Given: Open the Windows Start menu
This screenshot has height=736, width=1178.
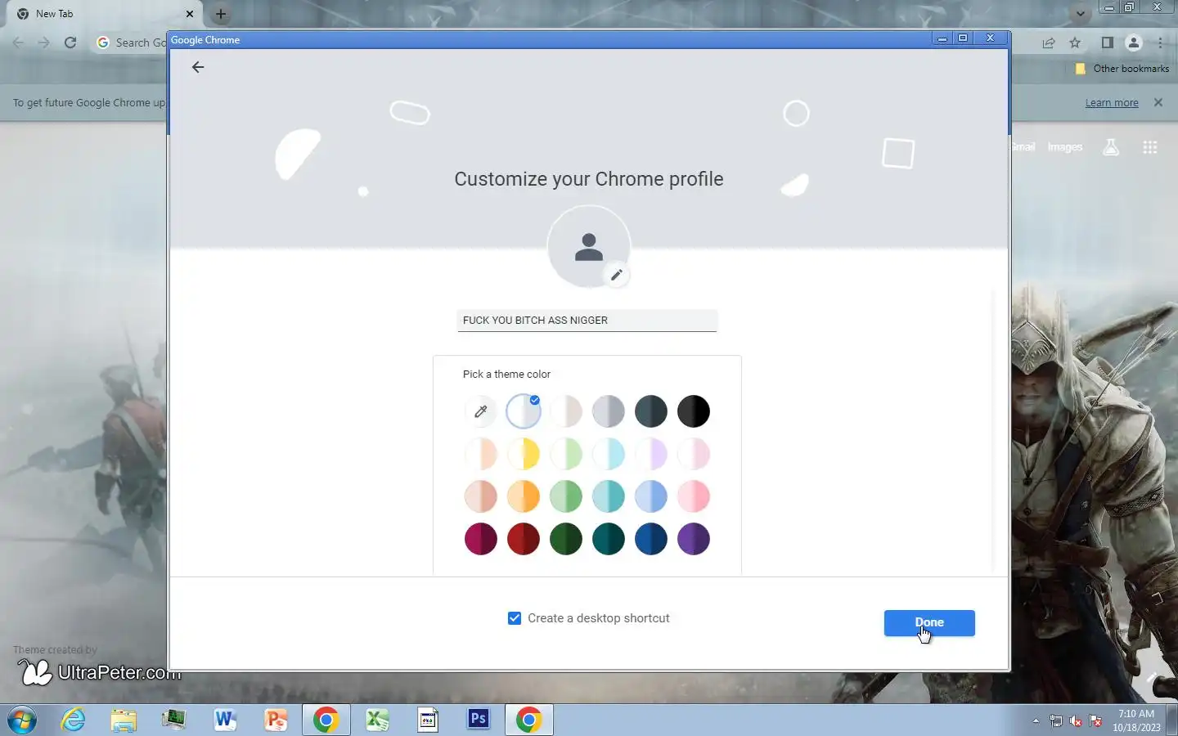Looking at the screenshot, I should (22, 720).
